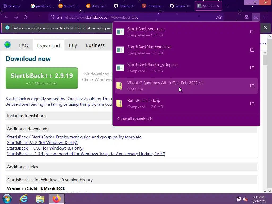Open the FAQ page tab
The image size is (272, 204).
point(24,45)
